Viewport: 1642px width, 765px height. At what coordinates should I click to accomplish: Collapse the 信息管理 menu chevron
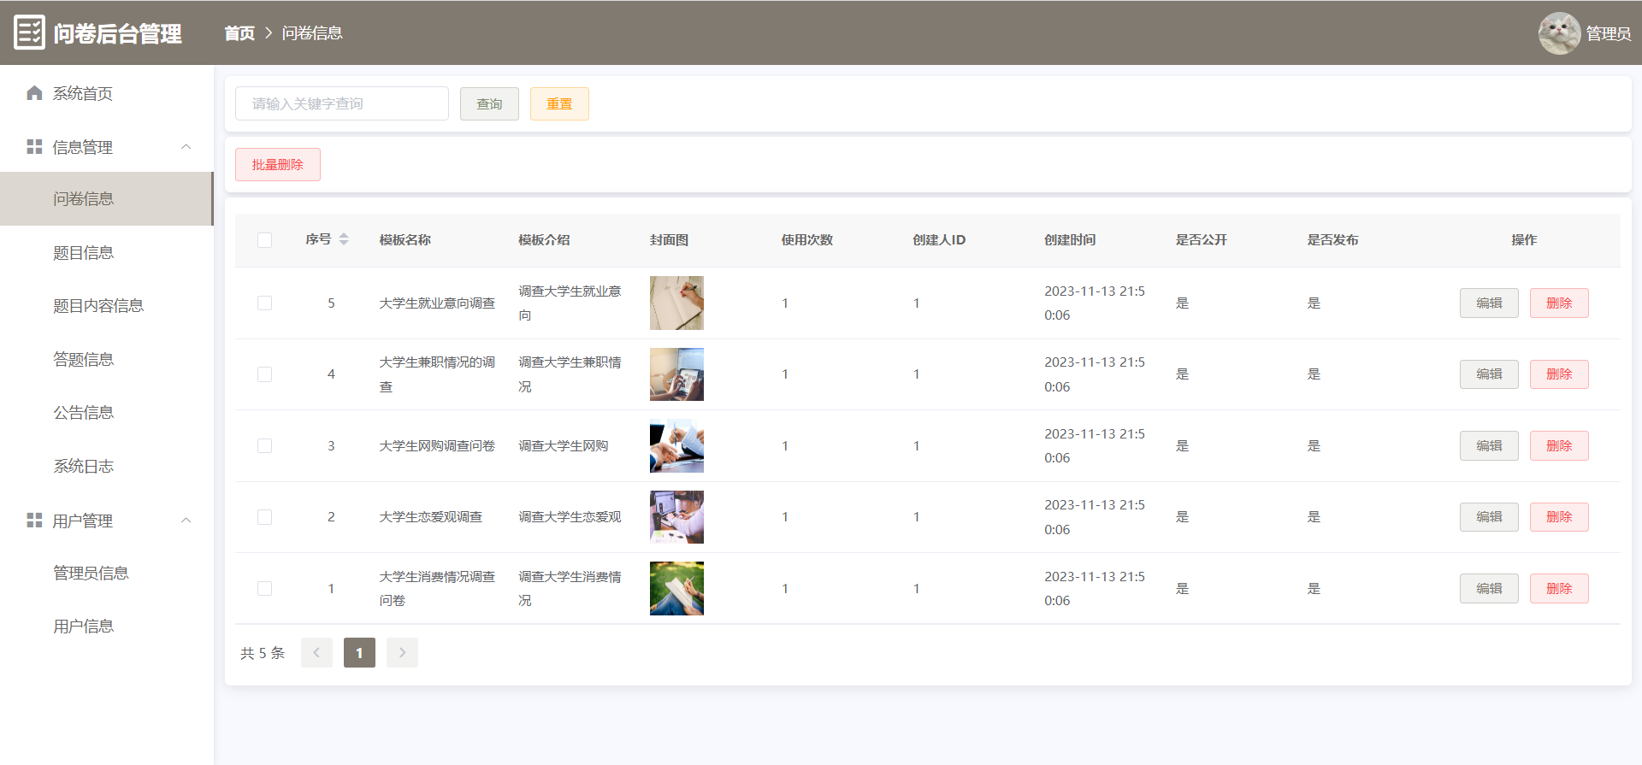point(186,147)
